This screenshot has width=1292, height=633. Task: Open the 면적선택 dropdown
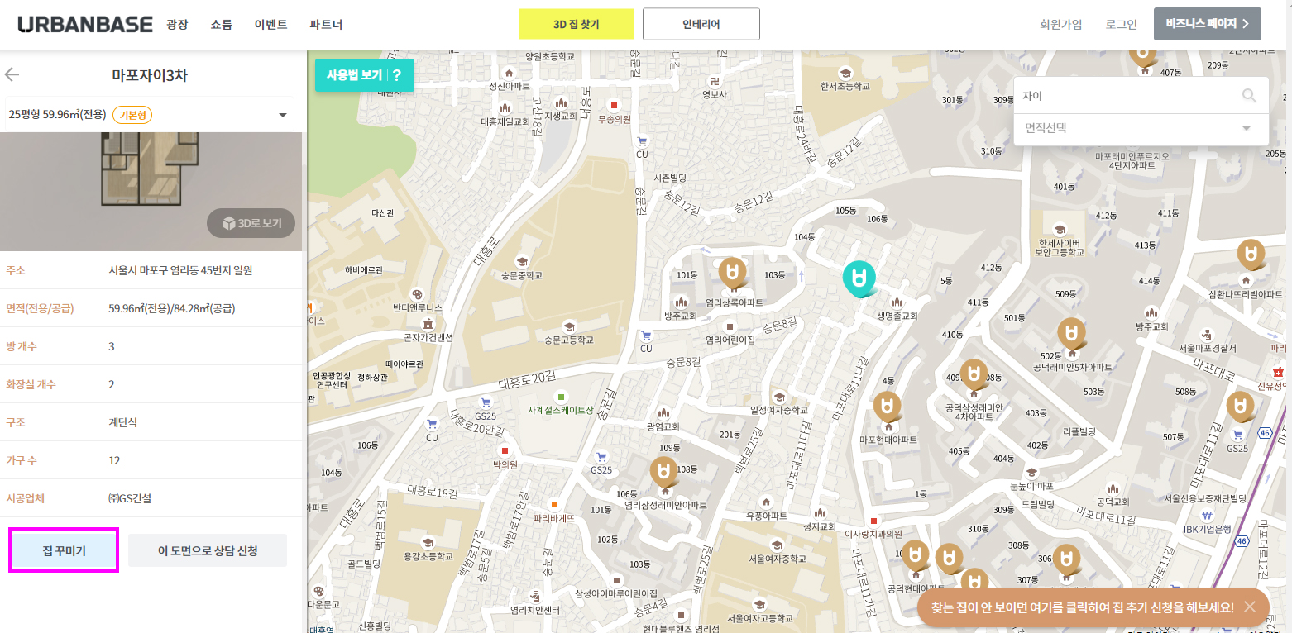click(x=1141, y=128)
